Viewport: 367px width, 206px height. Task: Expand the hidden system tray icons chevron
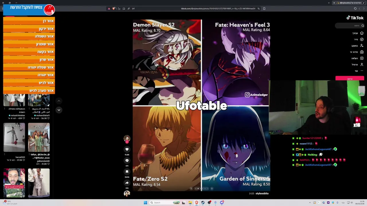(x=310, y=203)
